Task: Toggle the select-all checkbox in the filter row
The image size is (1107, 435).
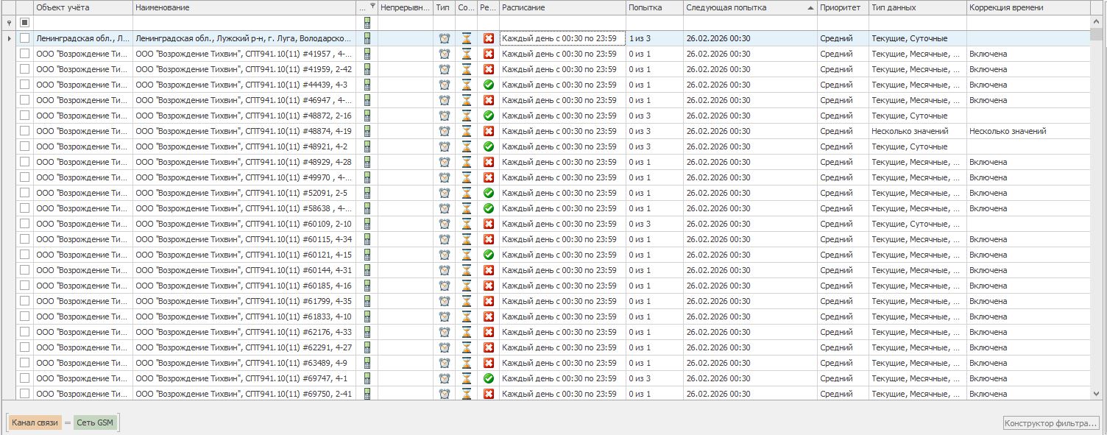Action: pos(24,23)
